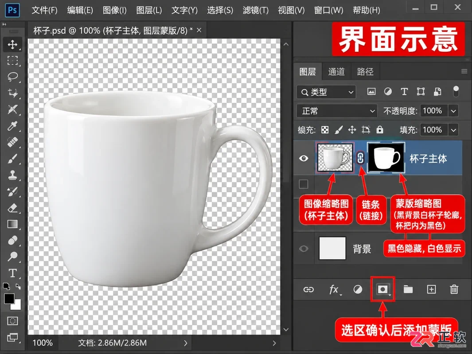The height and width of the screenshot is (354, 472).
Task: Select the Clone Stamp tool
Action: pyautogui.click(x=12, y=175)
